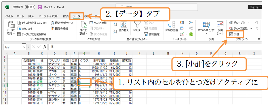
Task: Click the cell containing 10140
Action: (x=29, y=96)
